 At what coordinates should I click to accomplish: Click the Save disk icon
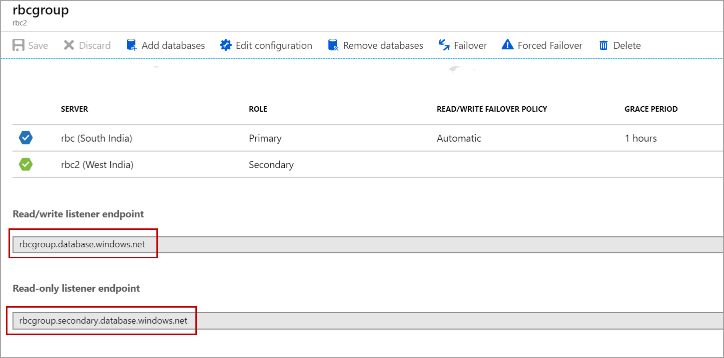(x=18, y=45)
